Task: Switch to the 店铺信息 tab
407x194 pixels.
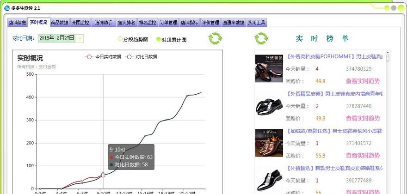Action: pyautogui.click(x=18, y=23)
